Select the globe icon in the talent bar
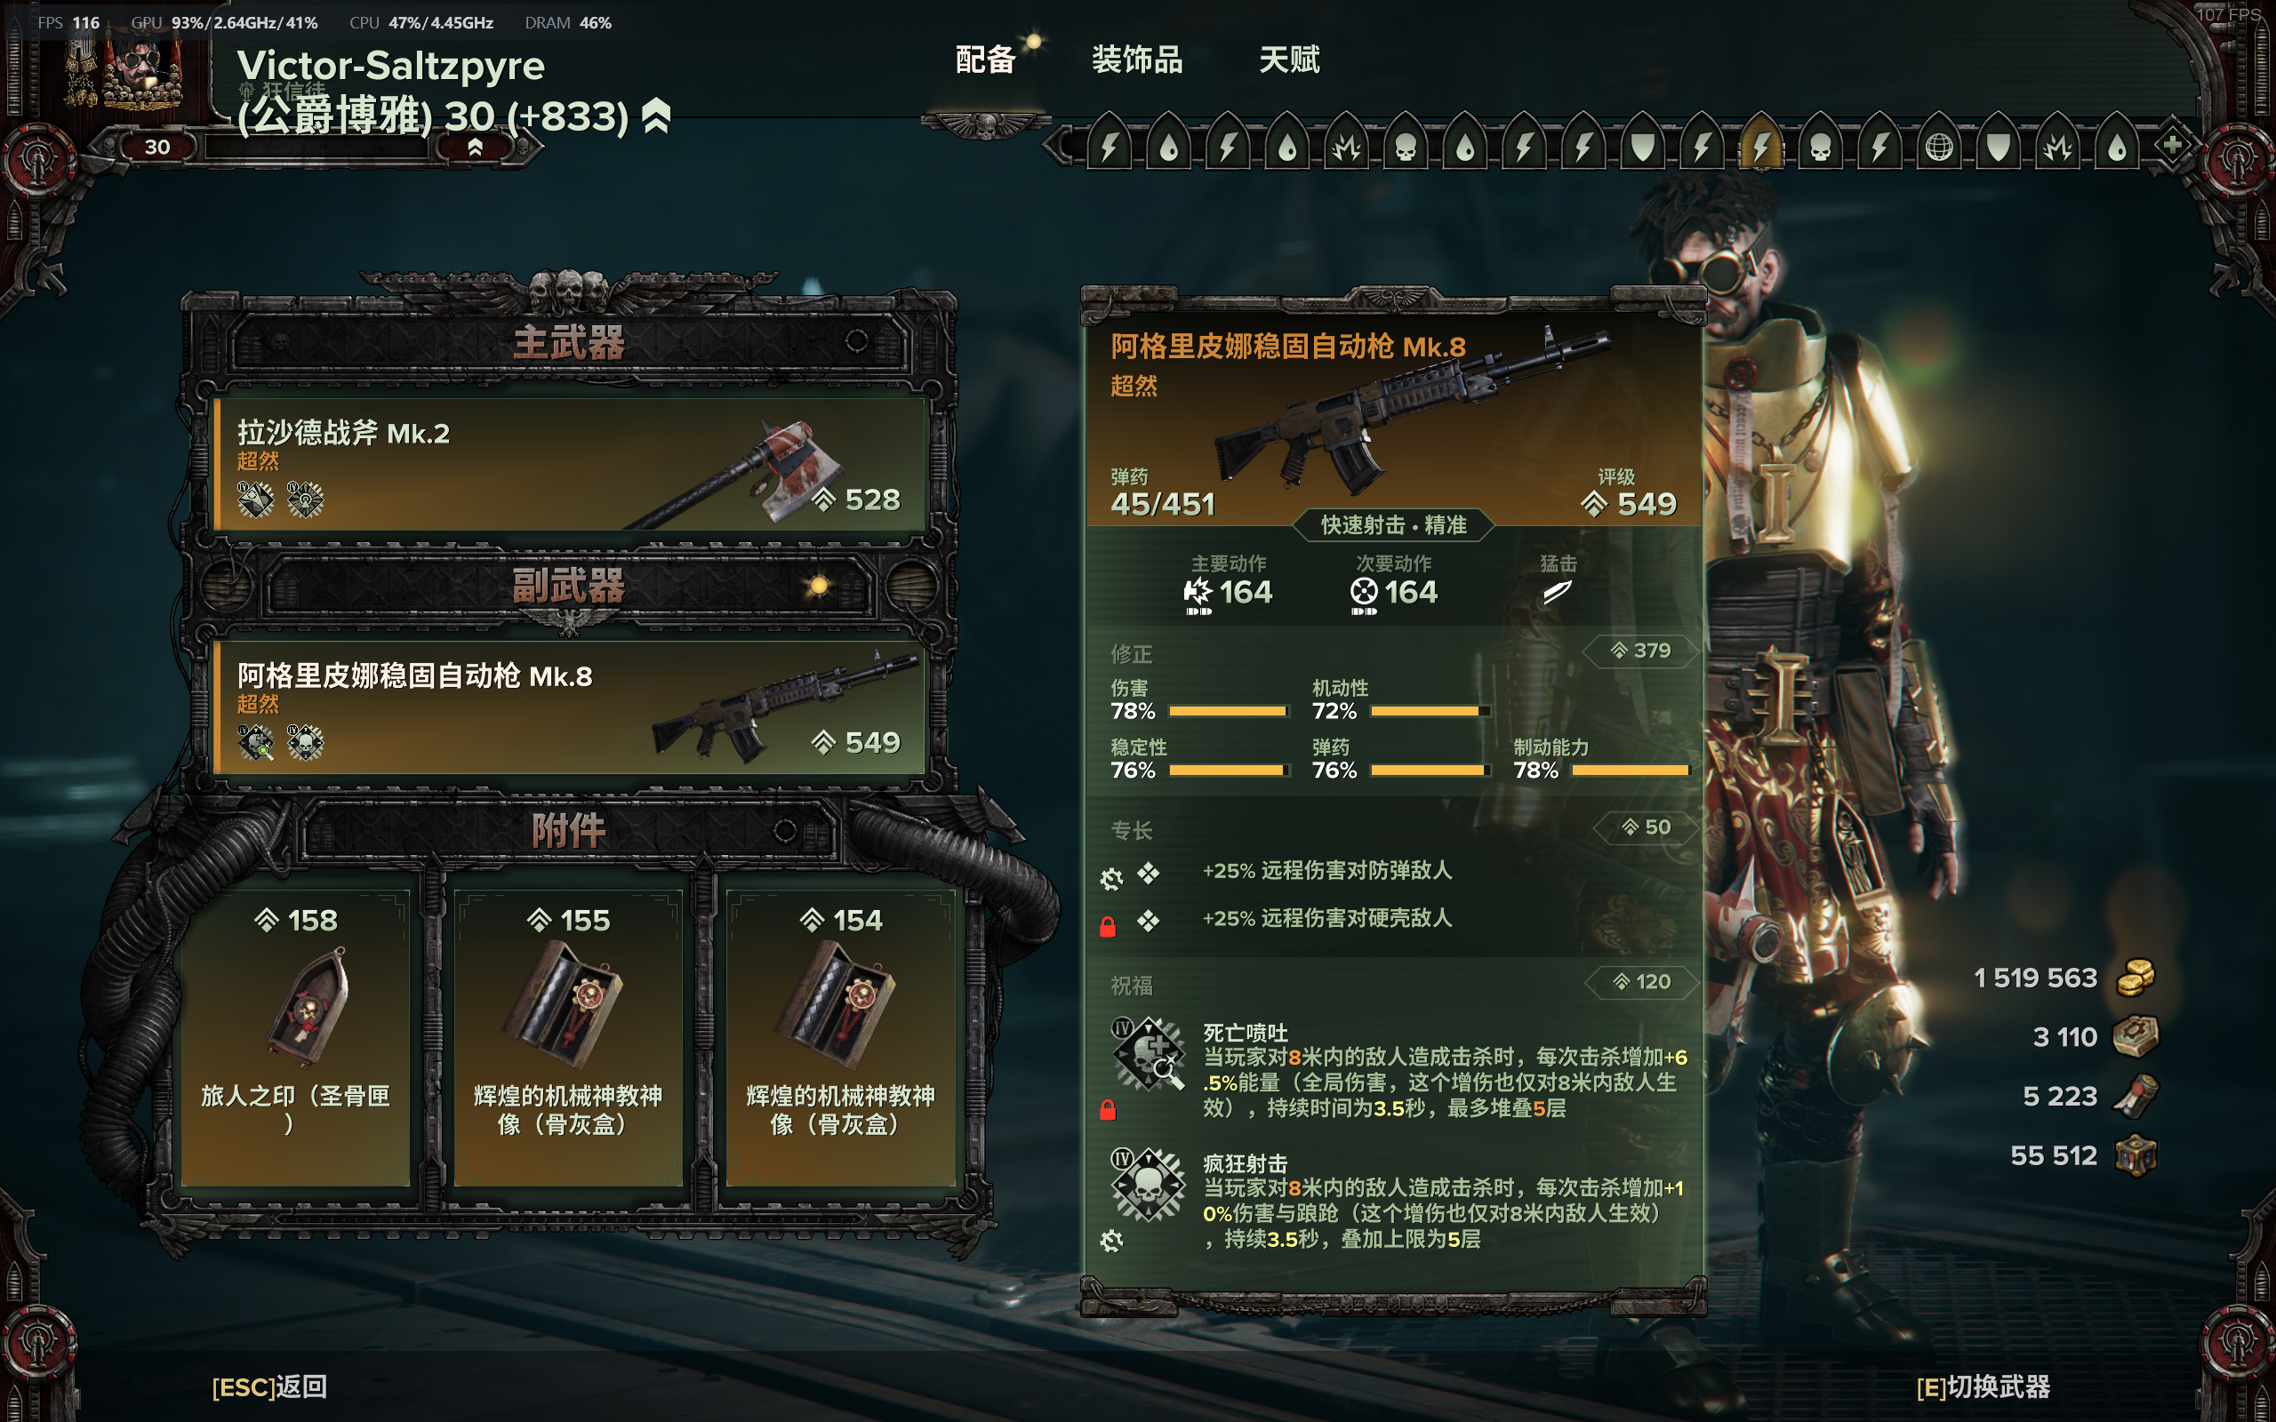Screen dimensions: 2276x1422 pos(1938,147)
